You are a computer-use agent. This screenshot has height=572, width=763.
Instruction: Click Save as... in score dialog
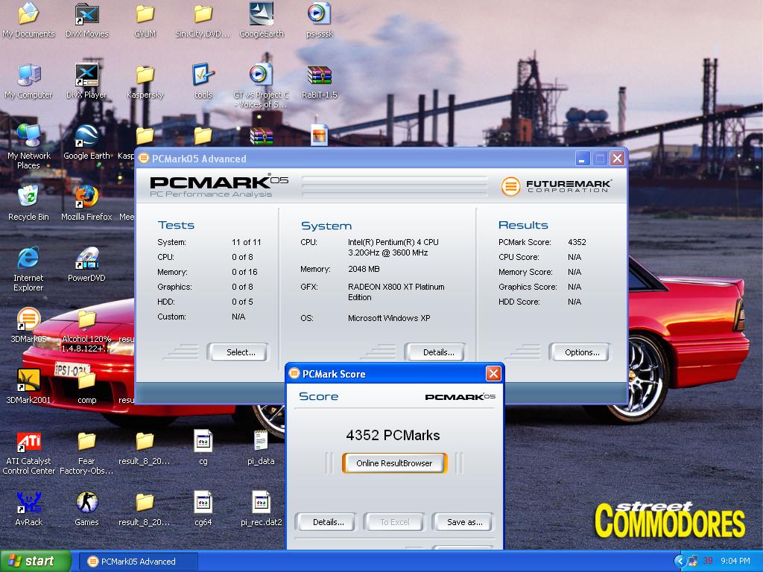point(463,522)
